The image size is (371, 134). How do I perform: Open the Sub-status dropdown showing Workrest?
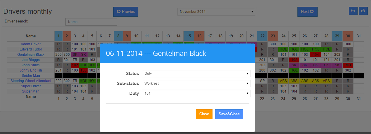click(196, 83)
